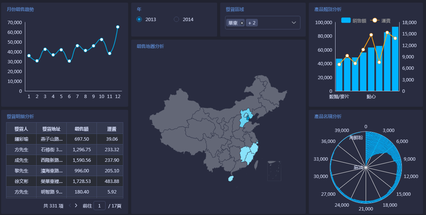Select the 2014 year radio button
426x215 pixels.
[x=176, y=19]
